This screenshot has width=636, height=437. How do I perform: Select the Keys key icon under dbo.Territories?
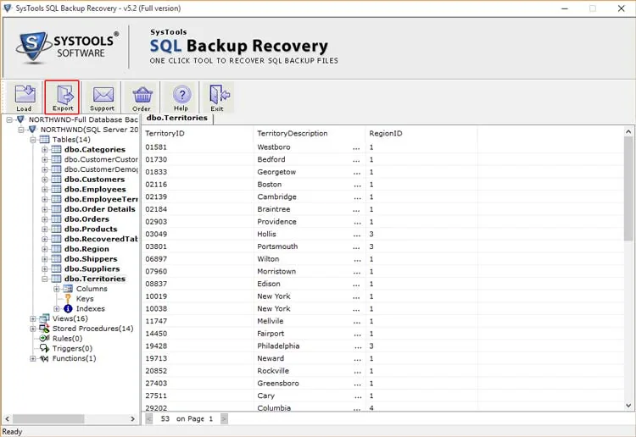pyautogui.click(x=68, y=298)
